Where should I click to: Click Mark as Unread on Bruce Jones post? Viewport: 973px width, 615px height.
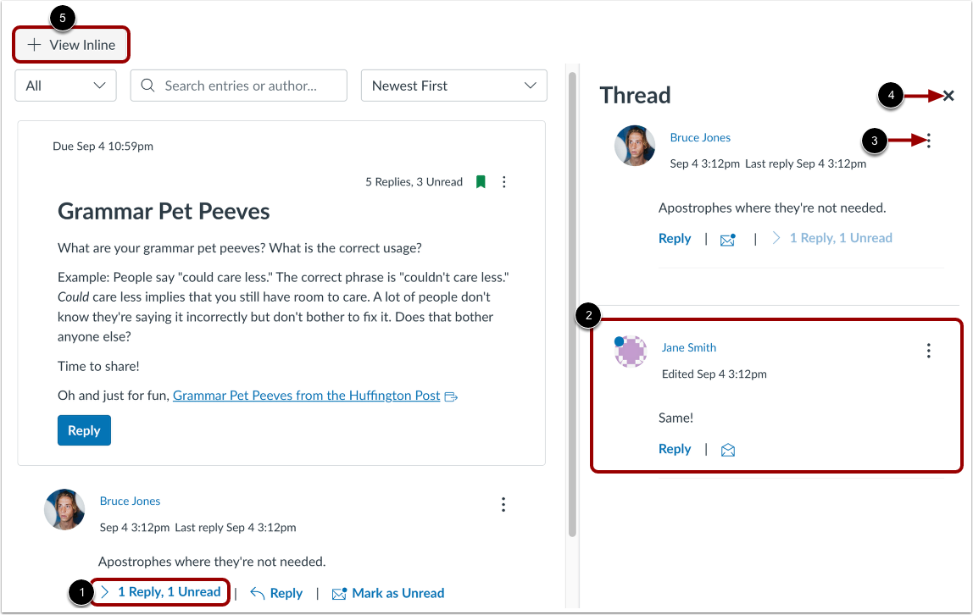[388, 593]
